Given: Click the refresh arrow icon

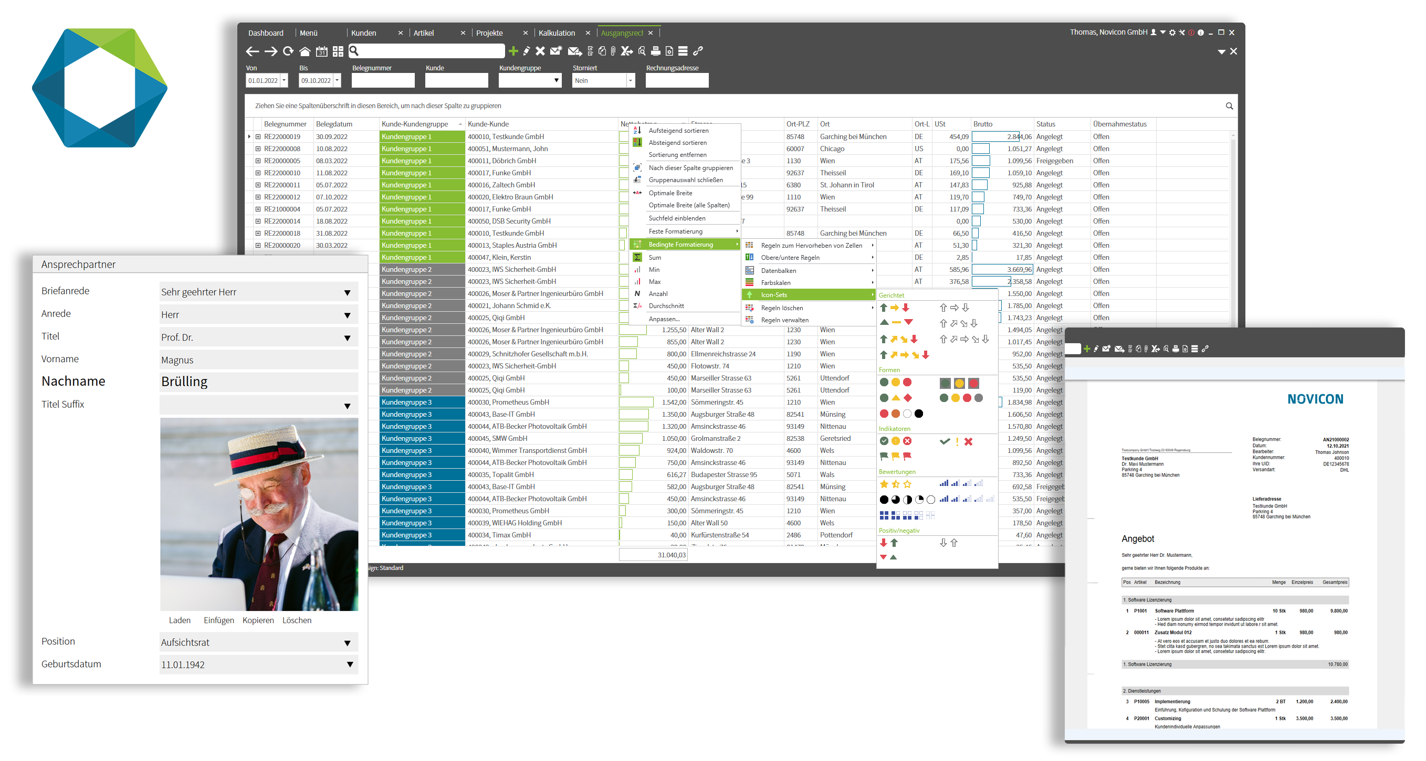Looking at the screenshot, I should point(288,51).
